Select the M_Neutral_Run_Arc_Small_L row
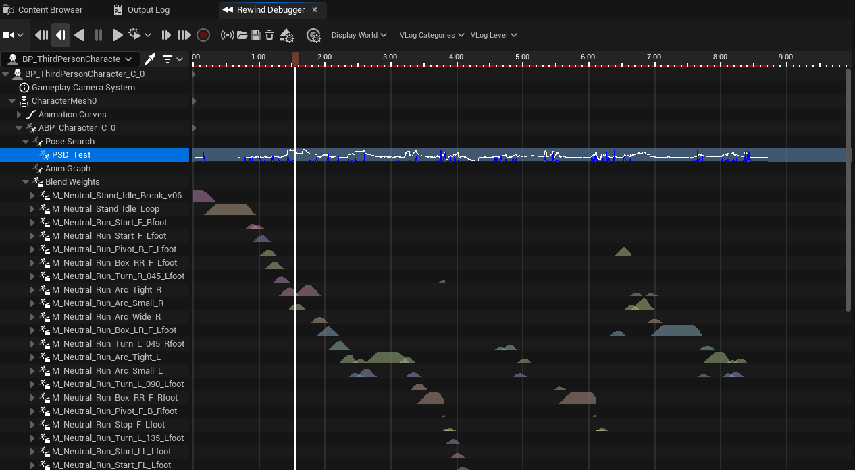This screenshot has height=470, width=855. (95, 371)
